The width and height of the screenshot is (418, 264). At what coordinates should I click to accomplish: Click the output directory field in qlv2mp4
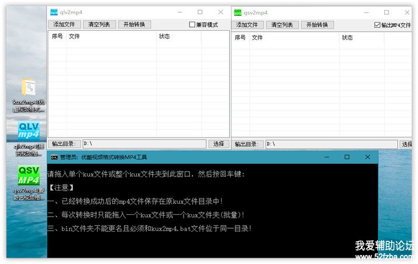click(x=144, y=144)
